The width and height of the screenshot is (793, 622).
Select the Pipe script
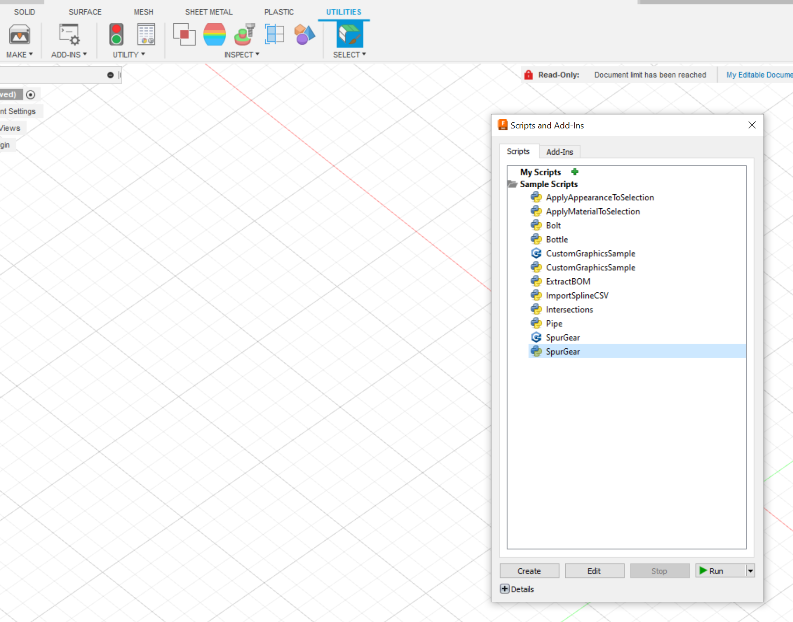point(554,324)
